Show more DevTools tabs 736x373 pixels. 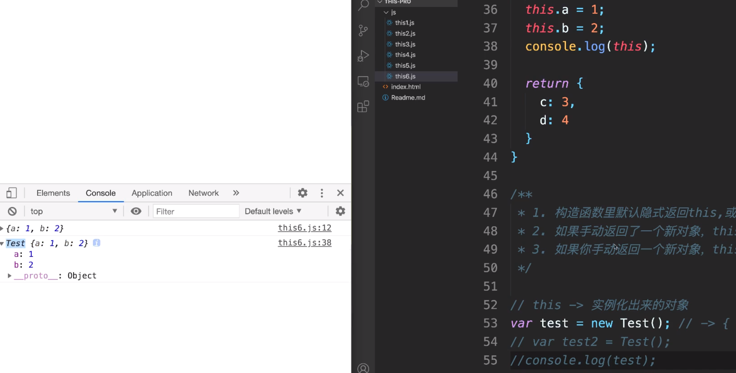[236, 193]
